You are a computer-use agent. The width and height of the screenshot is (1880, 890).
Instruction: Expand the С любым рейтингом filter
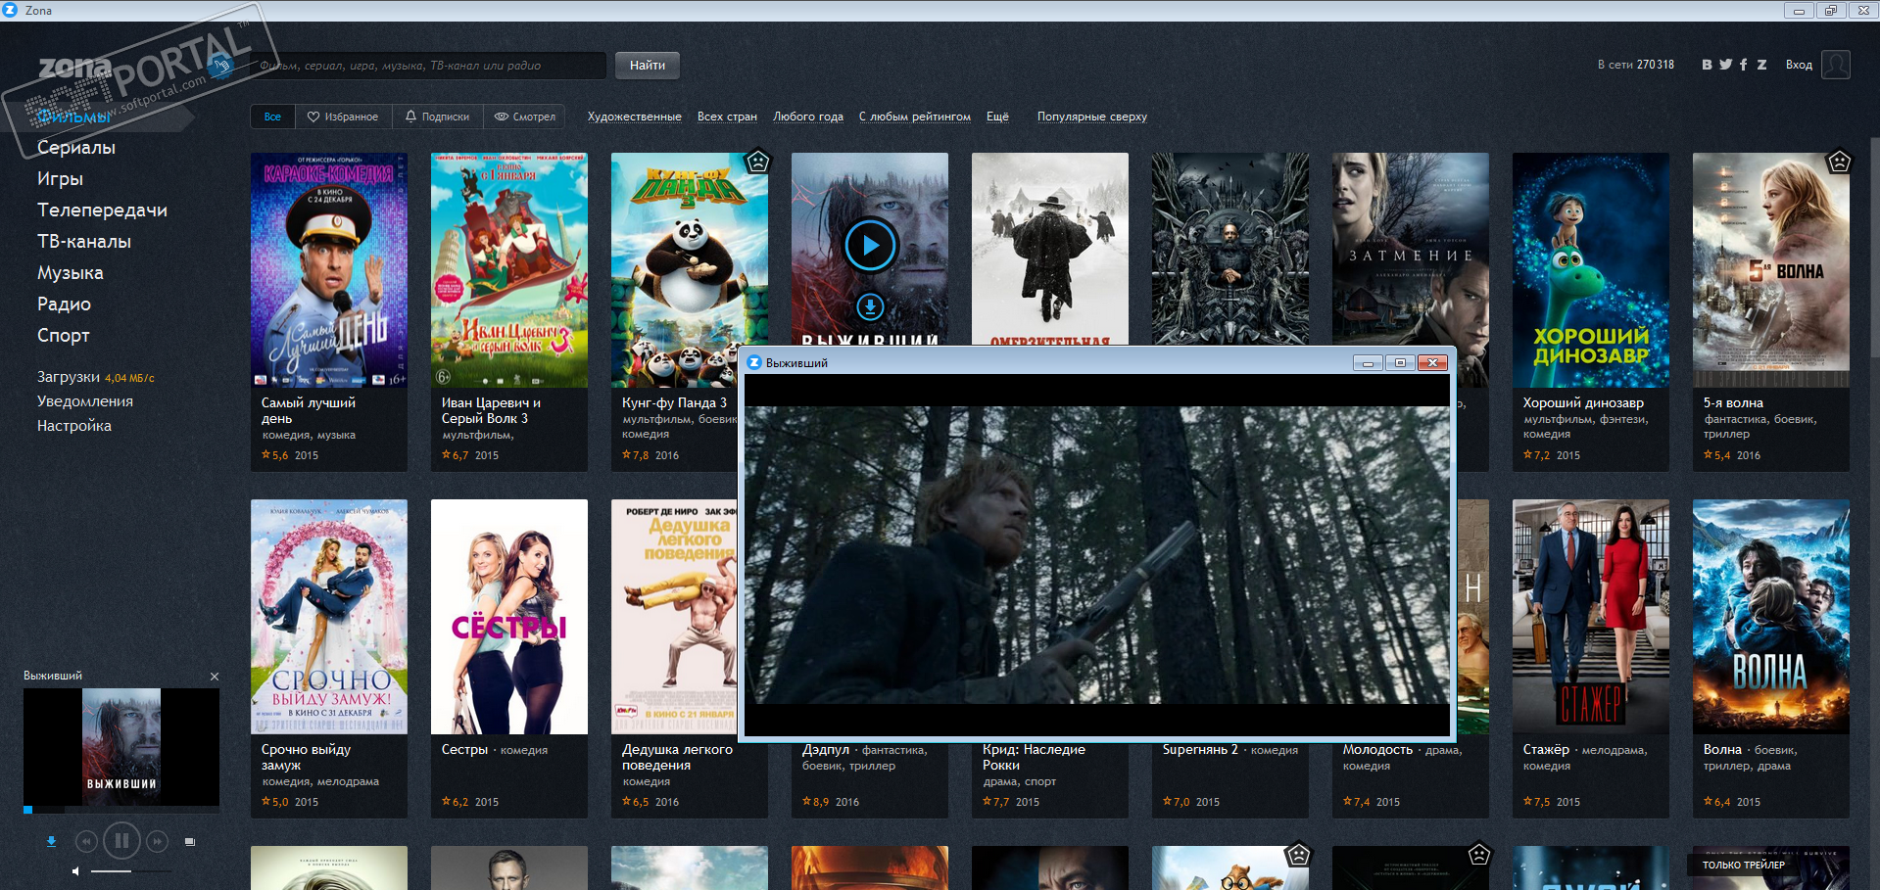915,117
